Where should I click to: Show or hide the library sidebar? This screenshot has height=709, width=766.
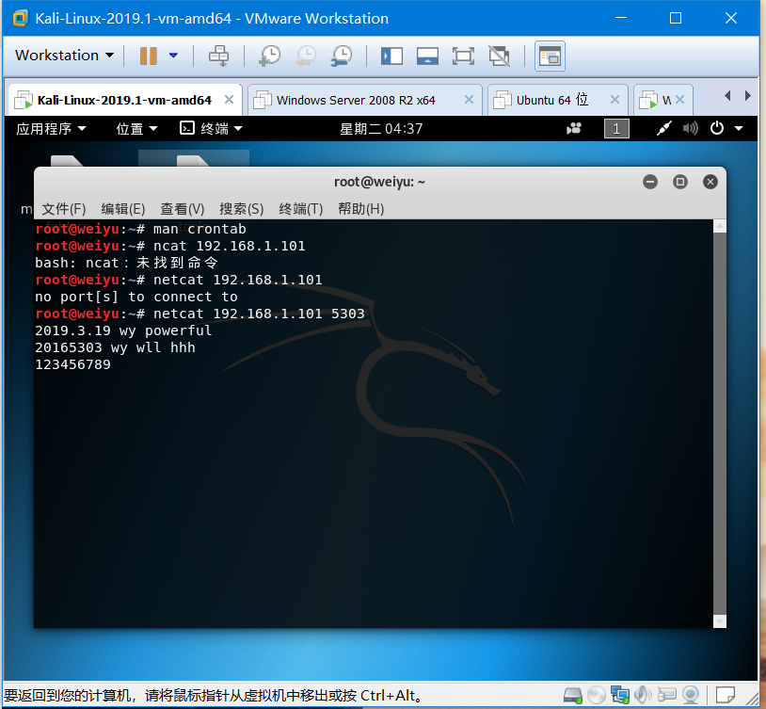[x=391, y=56]
